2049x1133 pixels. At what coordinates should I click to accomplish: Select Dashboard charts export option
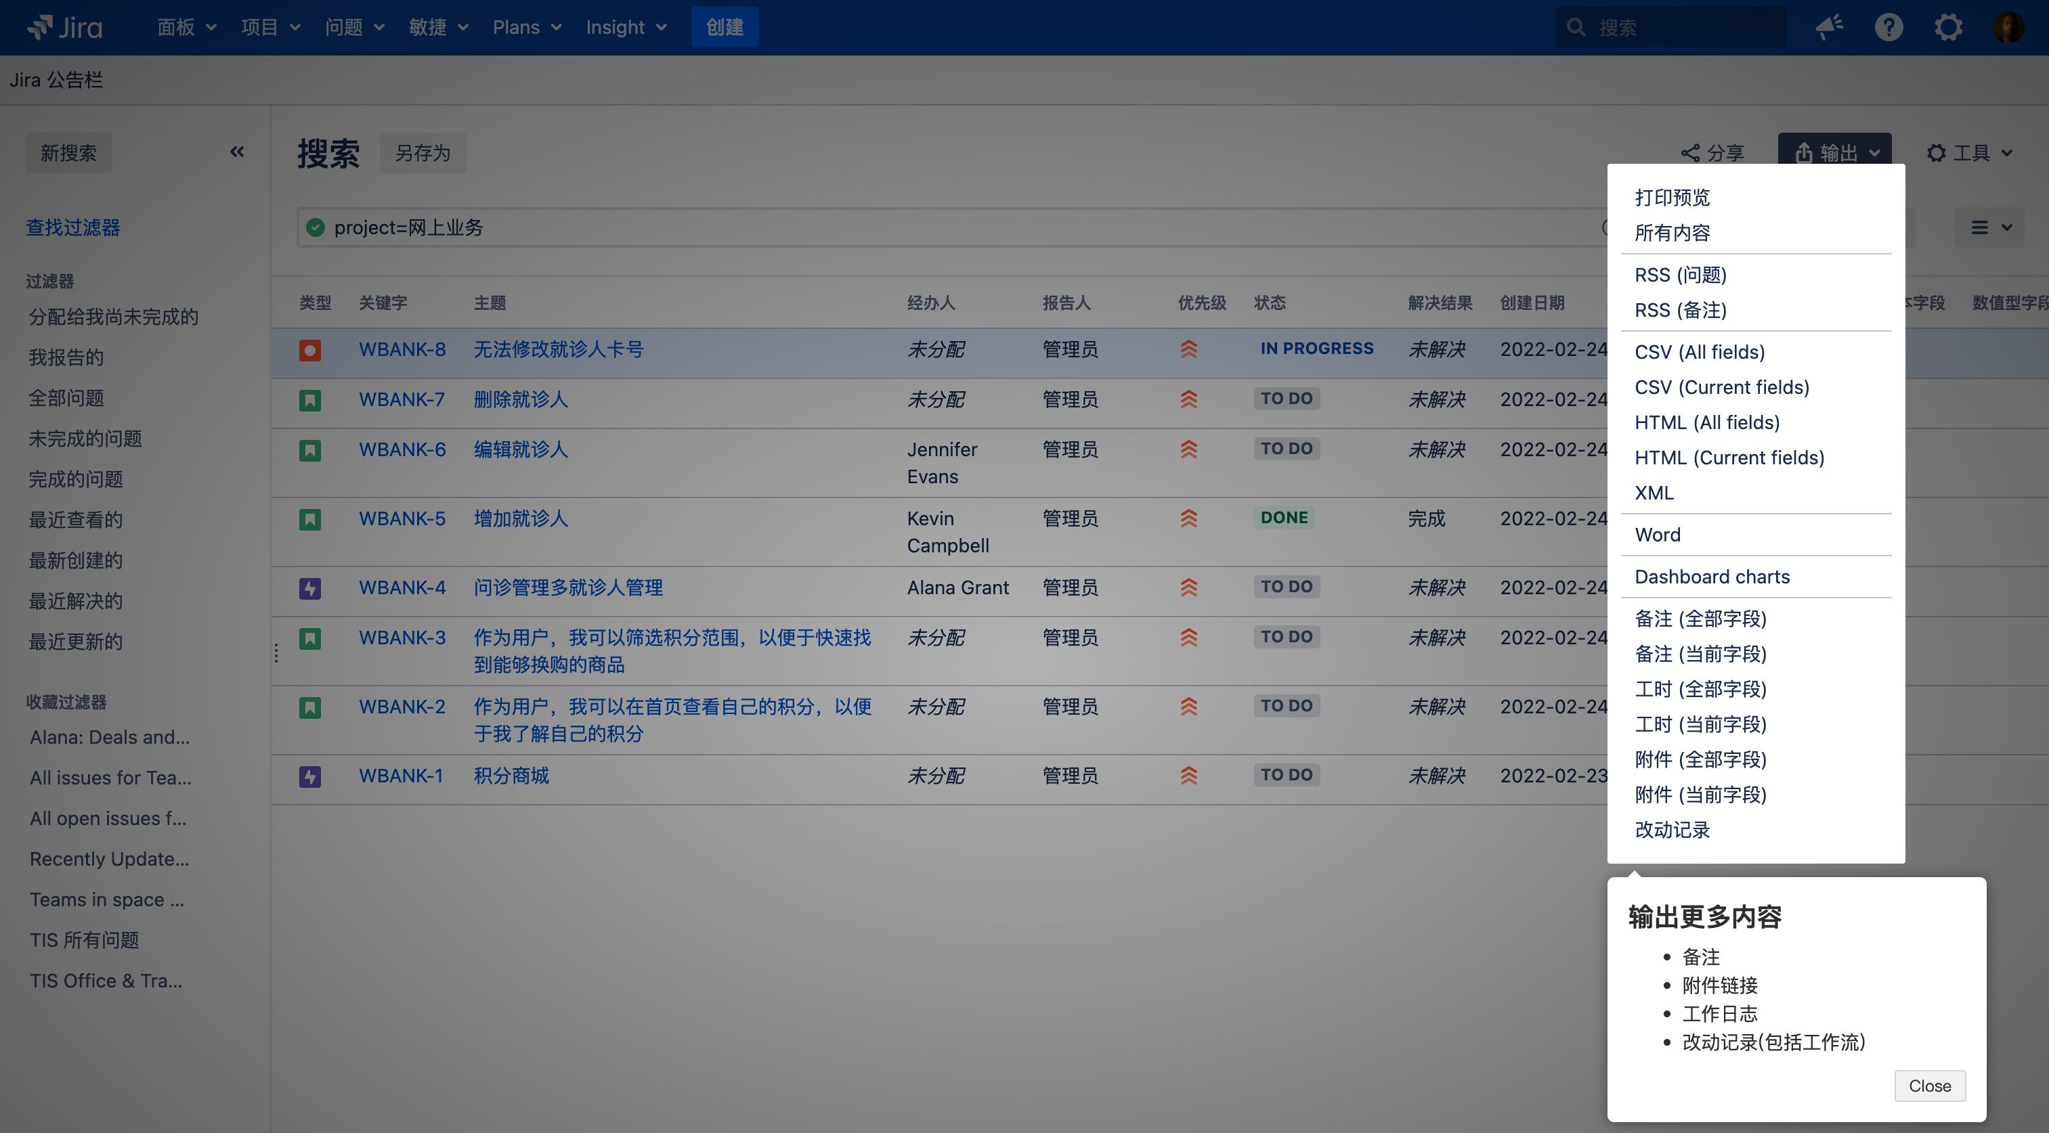click(1712, 577)
